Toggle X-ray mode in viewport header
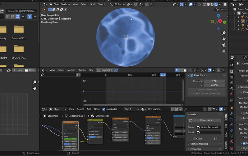The width and height of the screenshot is (248, 156). pos(199,4)
